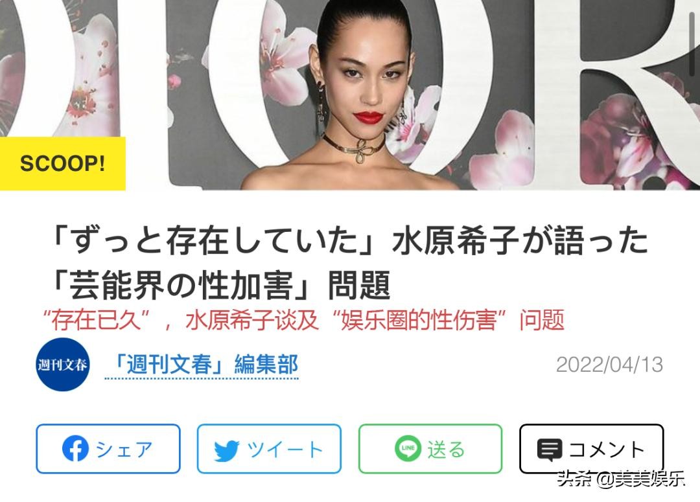Click 「芸能界の性加害」問題 headline line
Image resolution: width=700 pixels, height=502 pixels.
(220, 286)
